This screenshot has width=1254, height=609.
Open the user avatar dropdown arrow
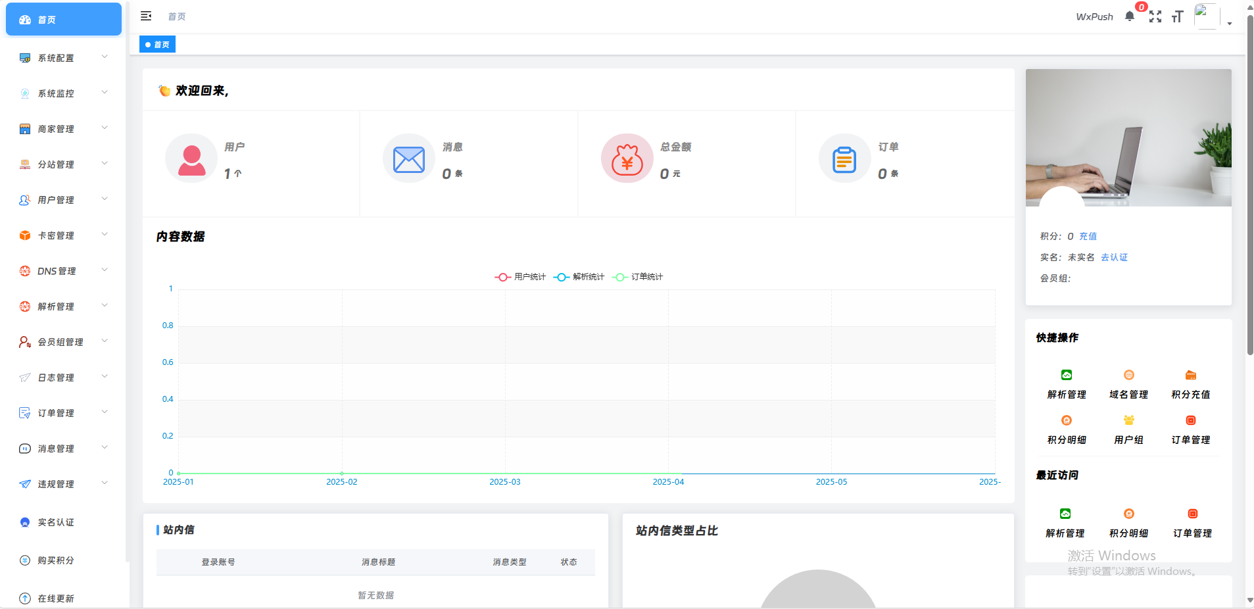1230,24
